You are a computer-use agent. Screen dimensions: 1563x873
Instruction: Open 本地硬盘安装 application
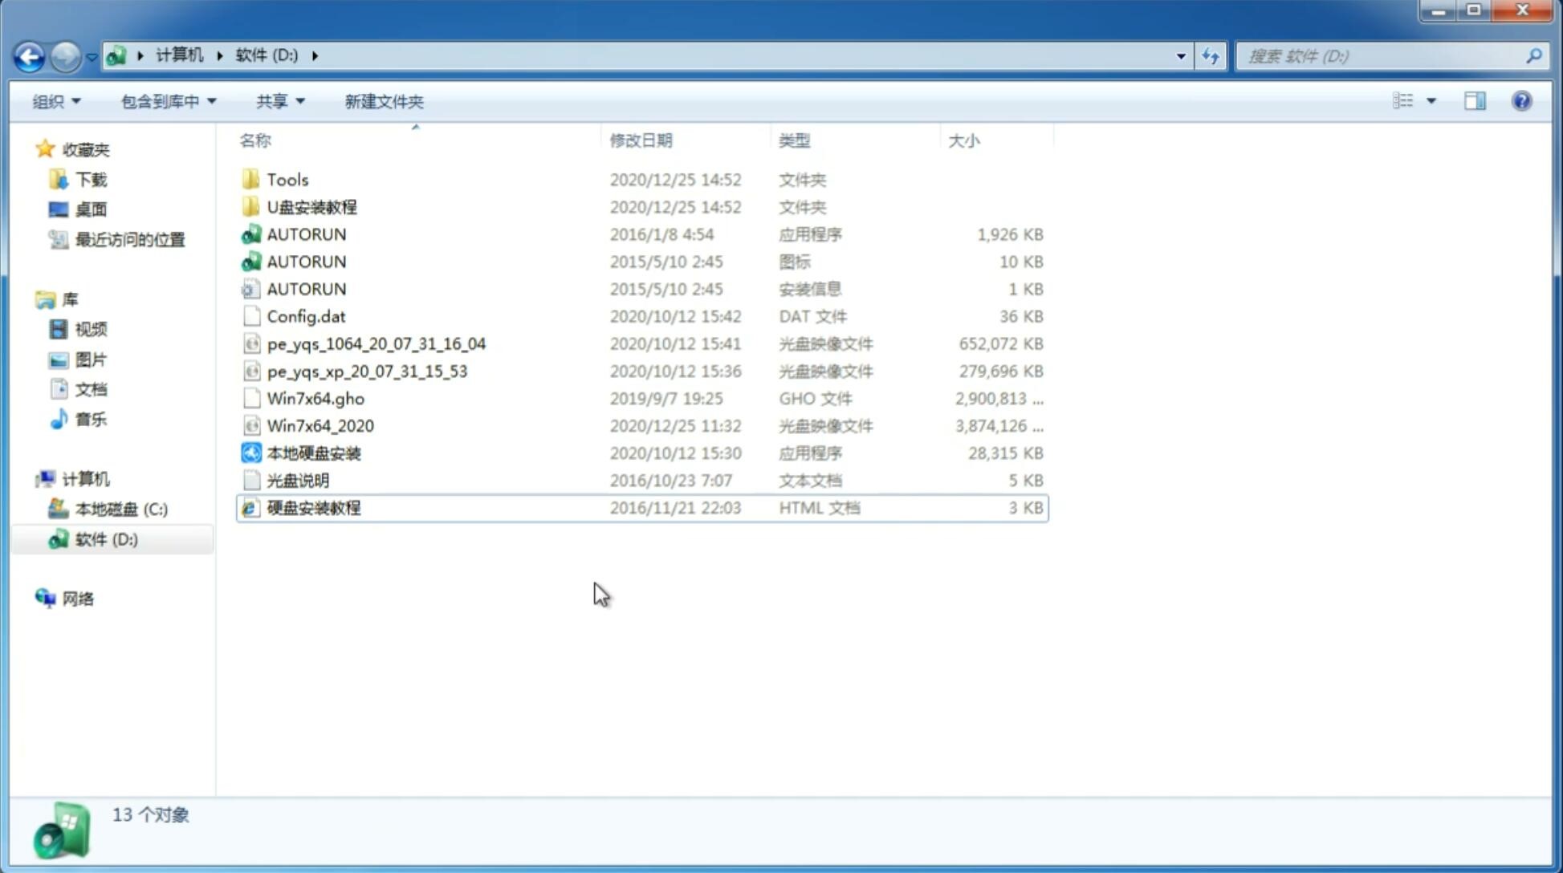(x=313, y=453)
